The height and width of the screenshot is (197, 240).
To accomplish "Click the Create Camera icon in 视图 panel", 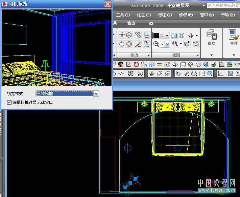I will (x=195, y=44).
